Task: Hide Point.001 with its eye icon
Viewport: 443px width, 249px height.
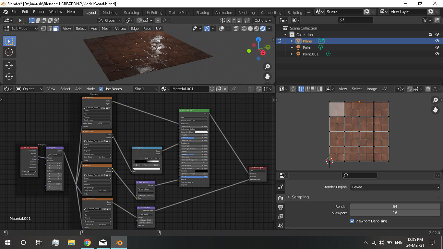Action: point(437,54)
